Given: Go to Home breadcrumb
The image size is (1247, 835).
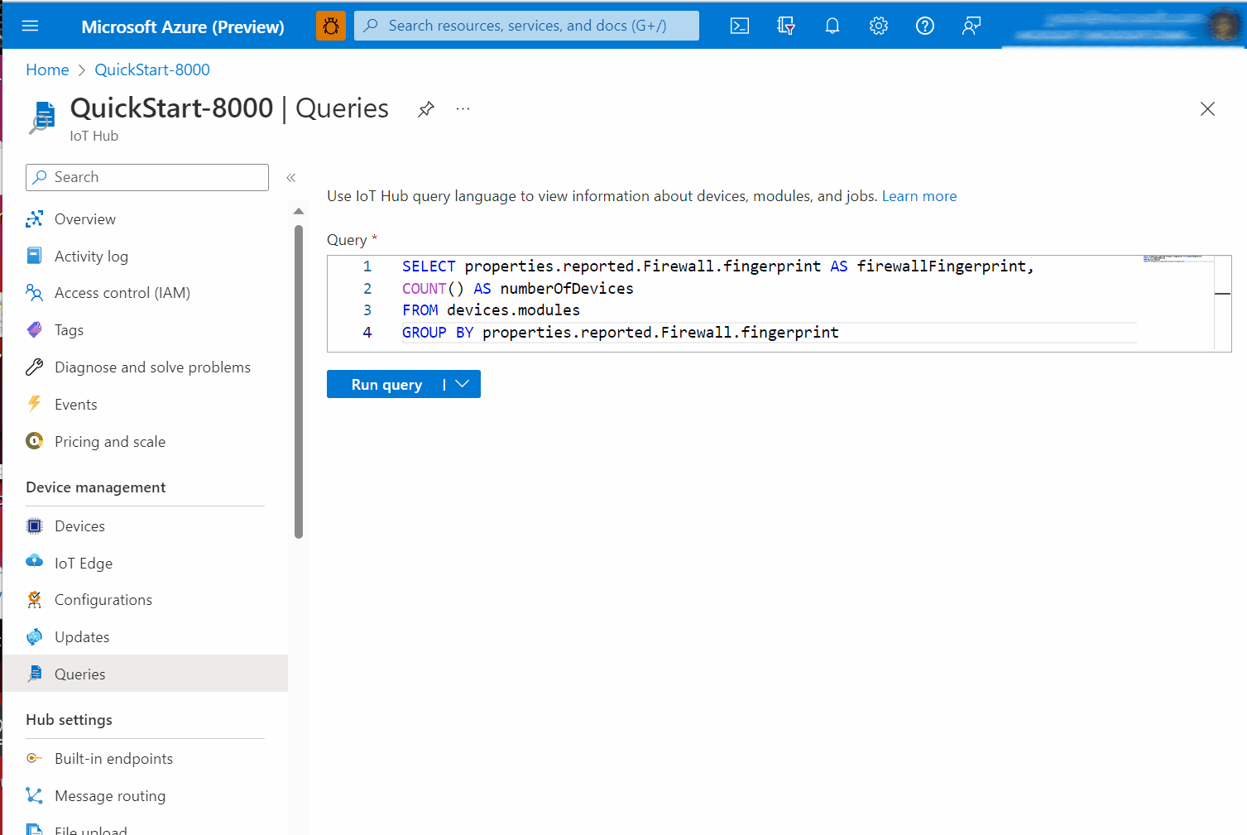Looking at the screenshot, I should point(47,70).
